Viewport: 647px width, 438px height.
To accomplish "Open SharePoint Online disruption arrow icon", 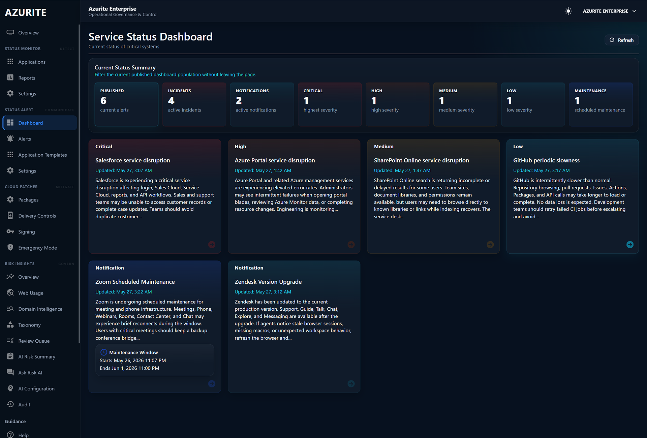I will tap(490, 245).
